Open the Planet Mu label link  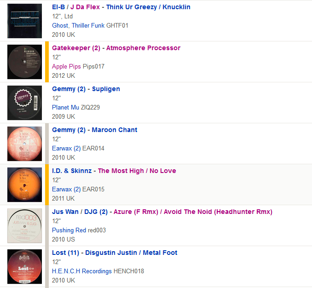pyautogui.click(x=65, y=107)
